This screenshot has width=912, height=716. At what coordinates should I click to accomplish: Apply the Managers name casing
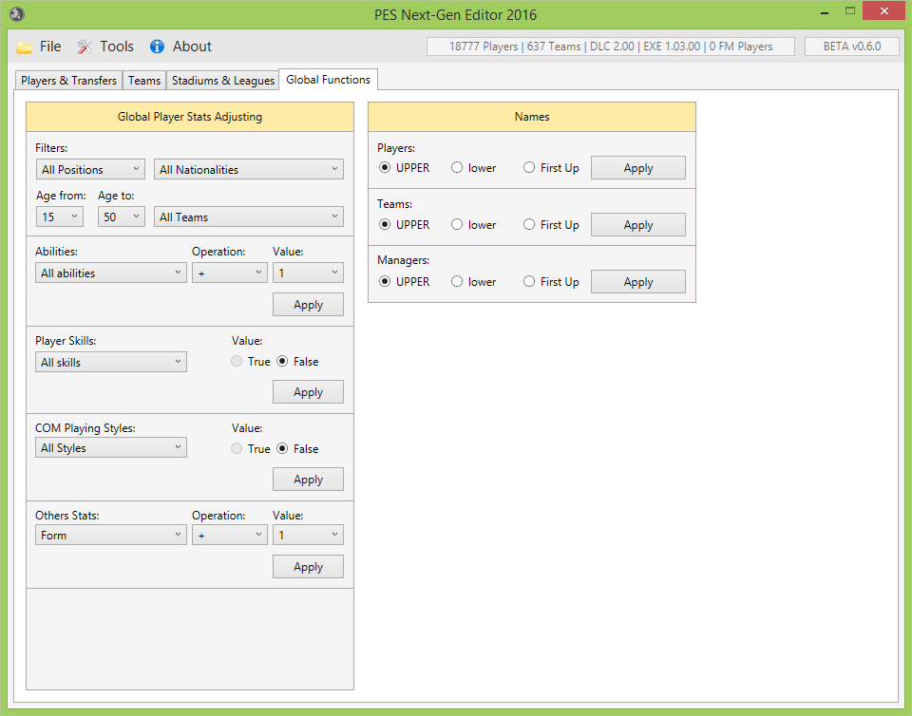click(638, 282)
